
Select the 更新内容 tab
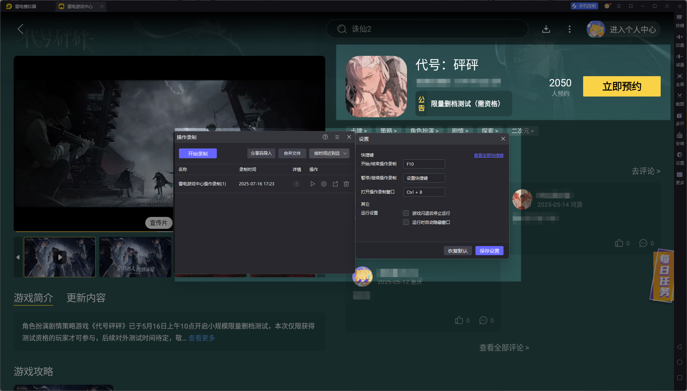tap(86, 298)
